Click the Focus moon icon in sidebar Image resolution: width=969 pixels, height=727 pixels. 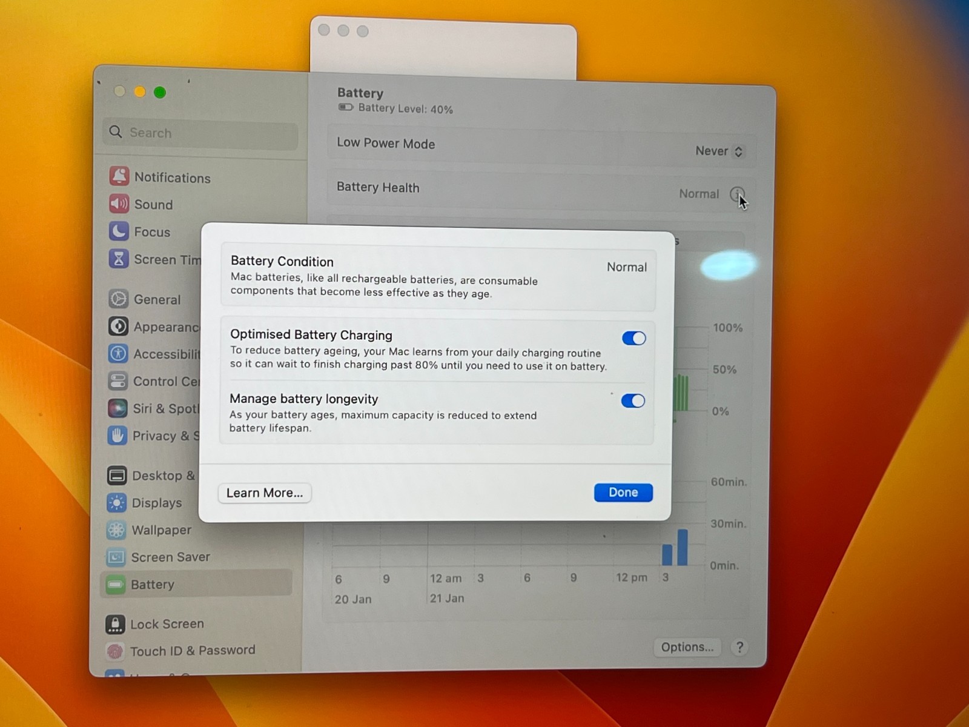(x=119, y=231)
